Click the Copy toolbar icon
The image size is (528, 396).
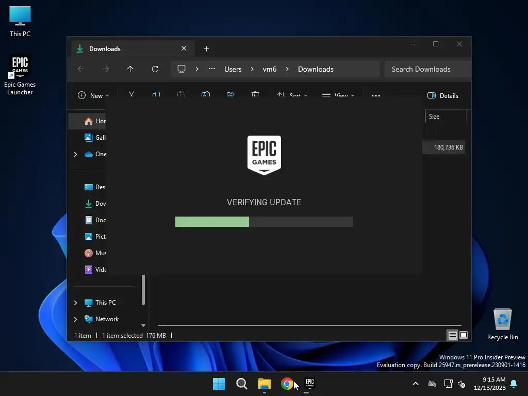pos(156,95)
